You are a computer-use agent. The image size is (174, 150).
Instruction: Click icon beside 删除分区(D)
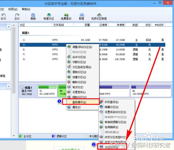coord(69,82)
